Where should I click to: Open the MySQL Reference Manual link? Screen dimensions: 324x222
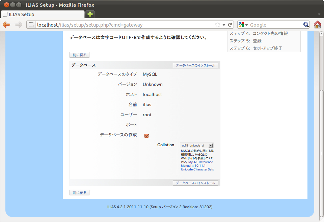[x=197, y=164]
